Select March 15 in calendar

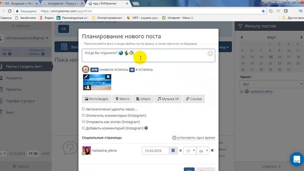coord(271,57)
